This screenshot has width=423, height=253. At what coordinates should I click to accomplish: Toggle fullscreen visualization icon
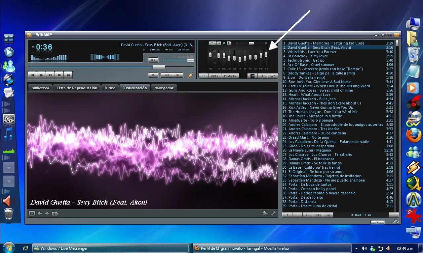click(x=32, y=213)
